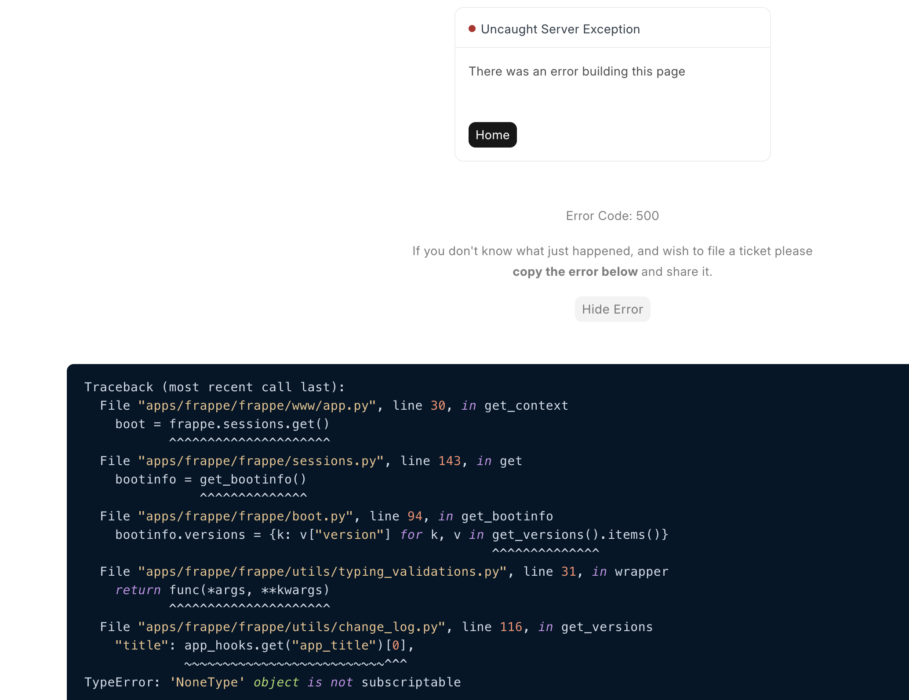Screen dimensions: 909x700
Task: Click the bold 'copy the error below' text
Action: click(x=575, y=271)
